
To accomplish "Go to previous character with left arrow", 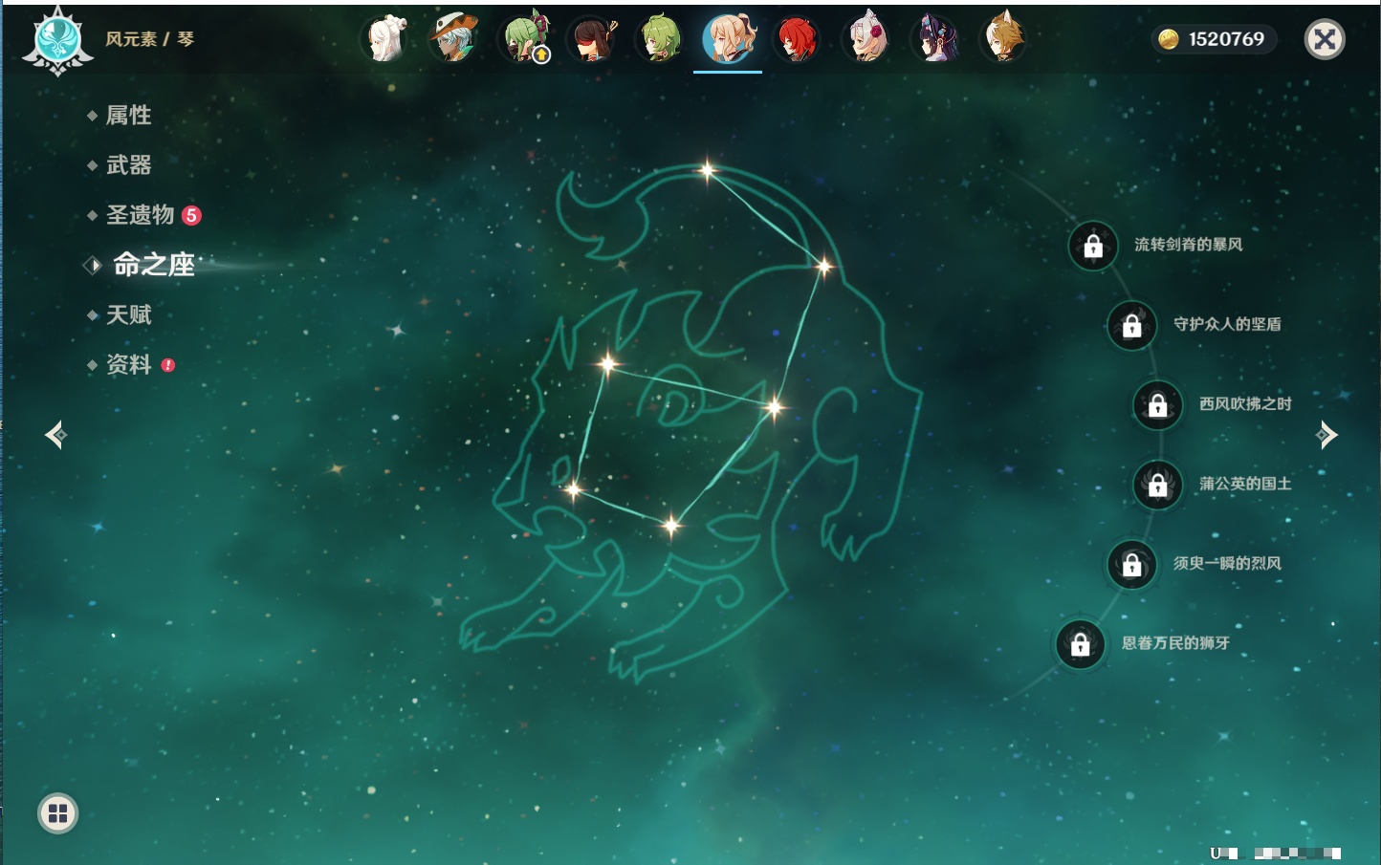I will click(55, 435).
